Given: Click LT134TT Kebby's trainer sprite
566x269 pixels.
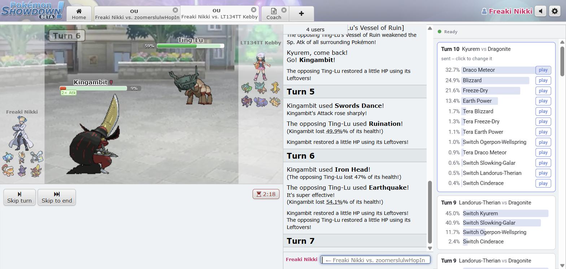Looking at the screenshot, I should click(x=261, y=66).
